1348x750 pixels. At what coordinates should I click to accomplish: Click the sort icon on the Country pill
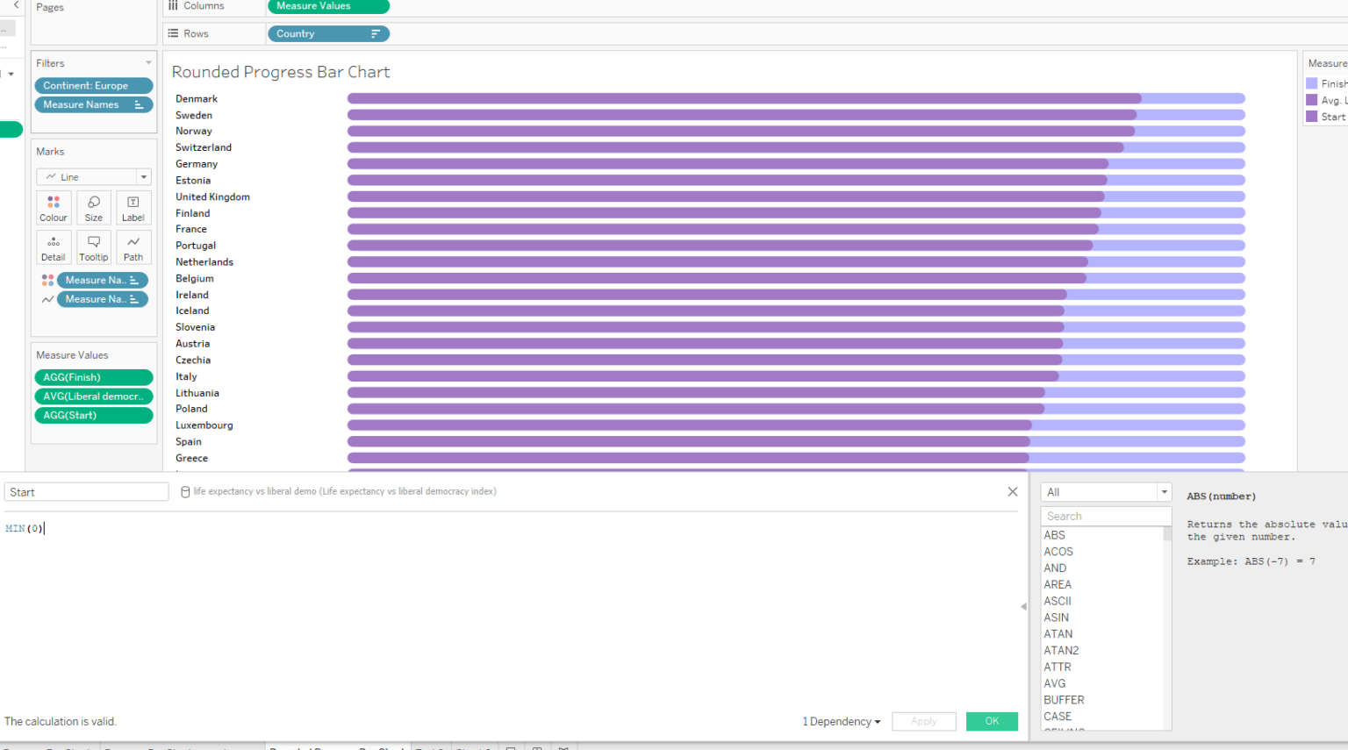[x=377, y=33]
